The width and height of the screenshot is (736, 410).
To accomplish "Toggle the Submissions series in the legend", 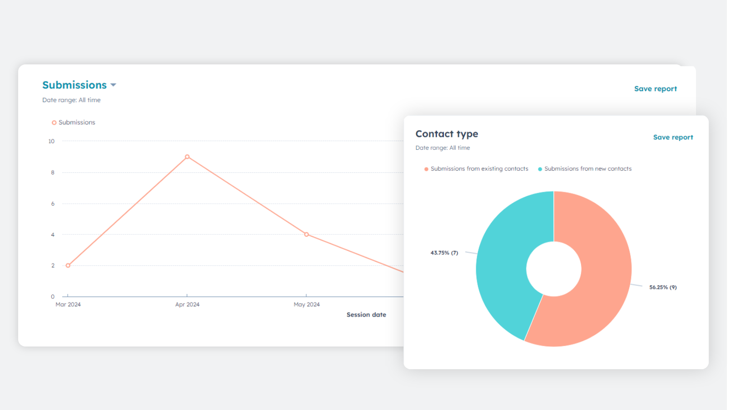I will tap(73, 122).
